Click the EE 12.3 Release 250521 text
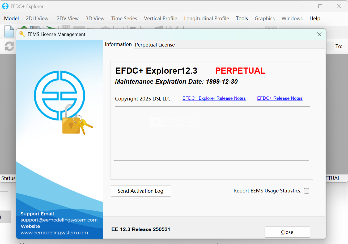 141,229
